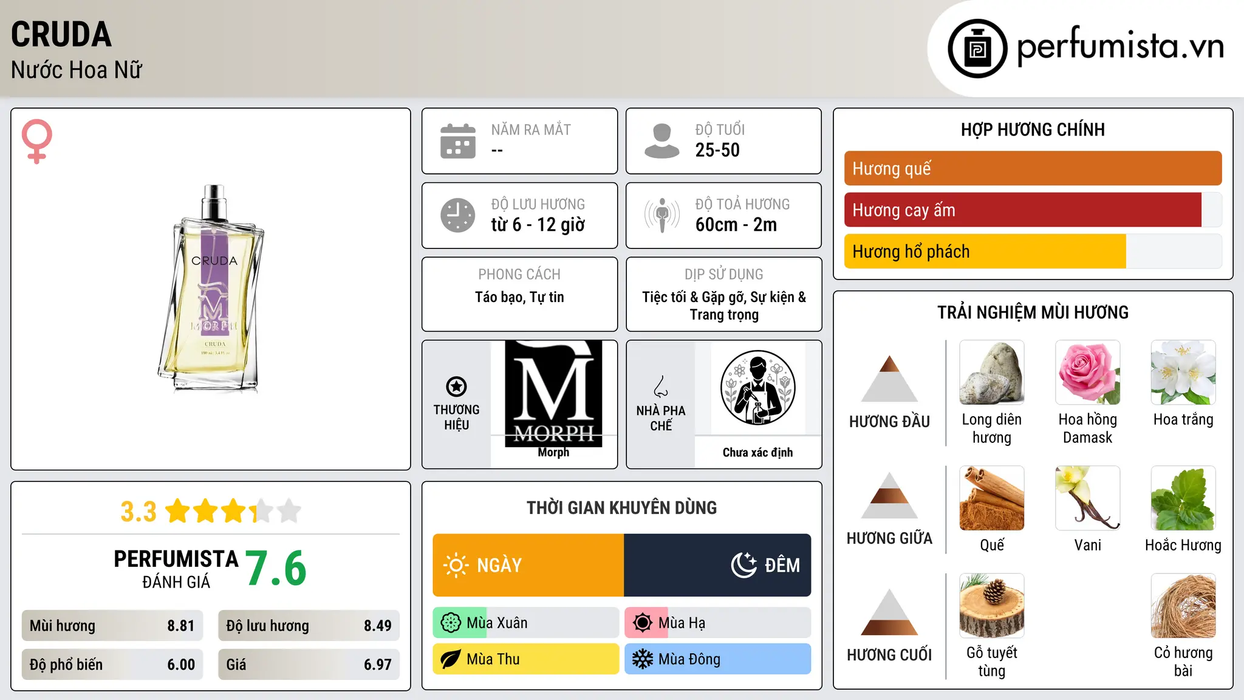Click the Nước Hoa Nữ subtitle

pos(77,70)
